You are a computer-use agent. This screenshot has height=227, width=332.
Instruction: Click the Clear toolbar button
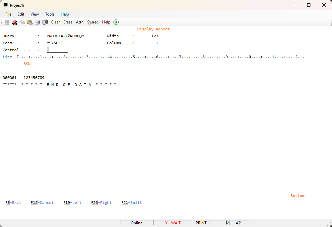point(55,22)
